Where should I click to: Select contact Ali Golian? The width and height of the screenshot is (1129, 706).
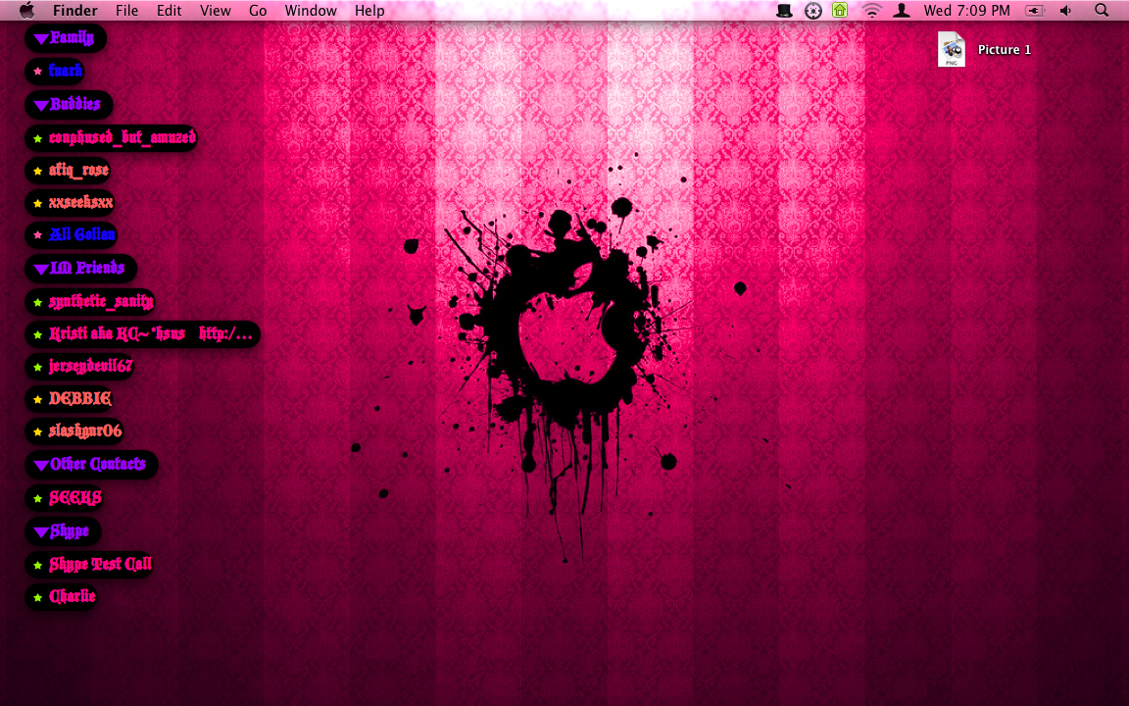(x=72, y=234)
